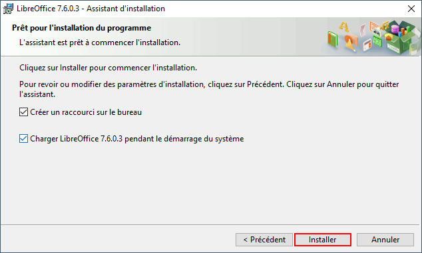Click the label Créer un raccourci sur le bureau
This screenshot has width=422, height=253.
(x=86, y=112)
